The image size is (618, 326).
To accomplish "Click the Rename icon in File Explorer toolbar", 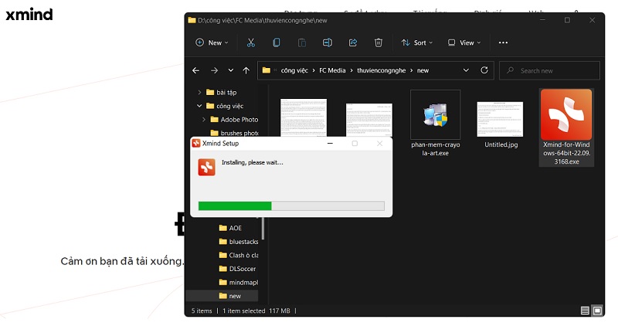I will point(327,42).
